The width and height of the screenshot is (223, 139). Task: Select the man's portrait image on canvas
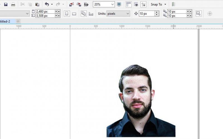pos(141,101)
